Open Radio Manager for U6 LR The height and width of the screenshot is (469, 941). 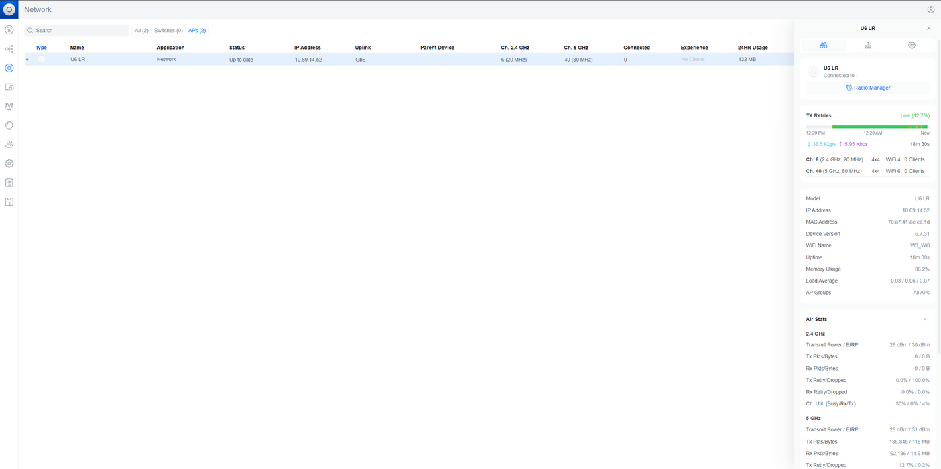coord(867,88)
